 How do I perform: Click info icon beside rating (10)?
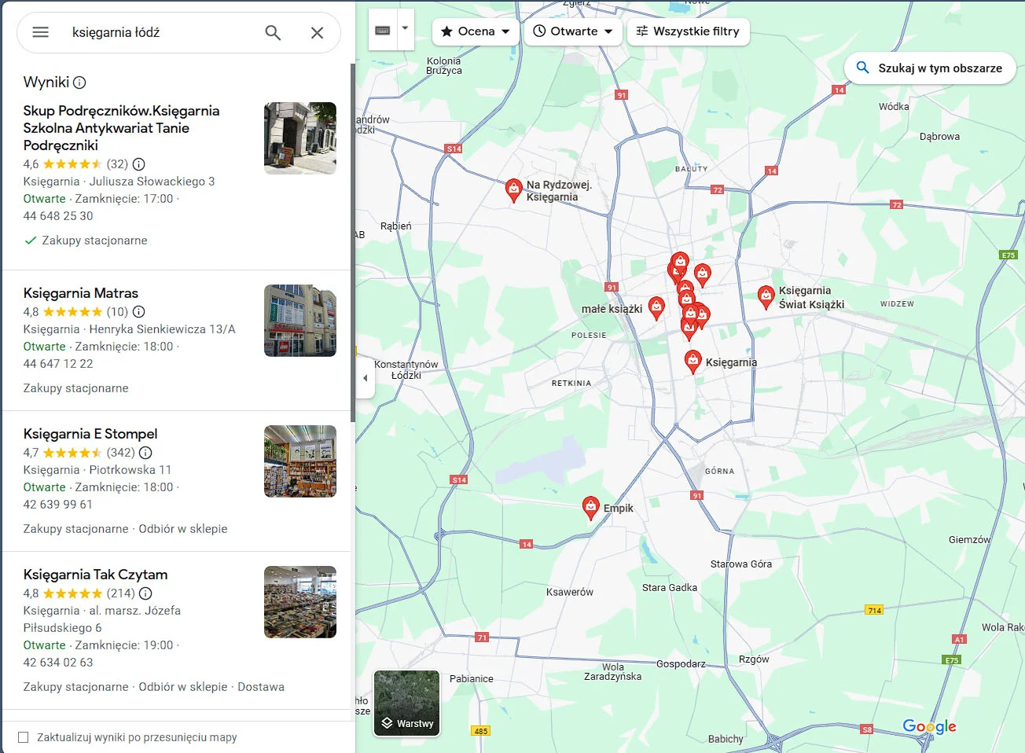point(139,312)
